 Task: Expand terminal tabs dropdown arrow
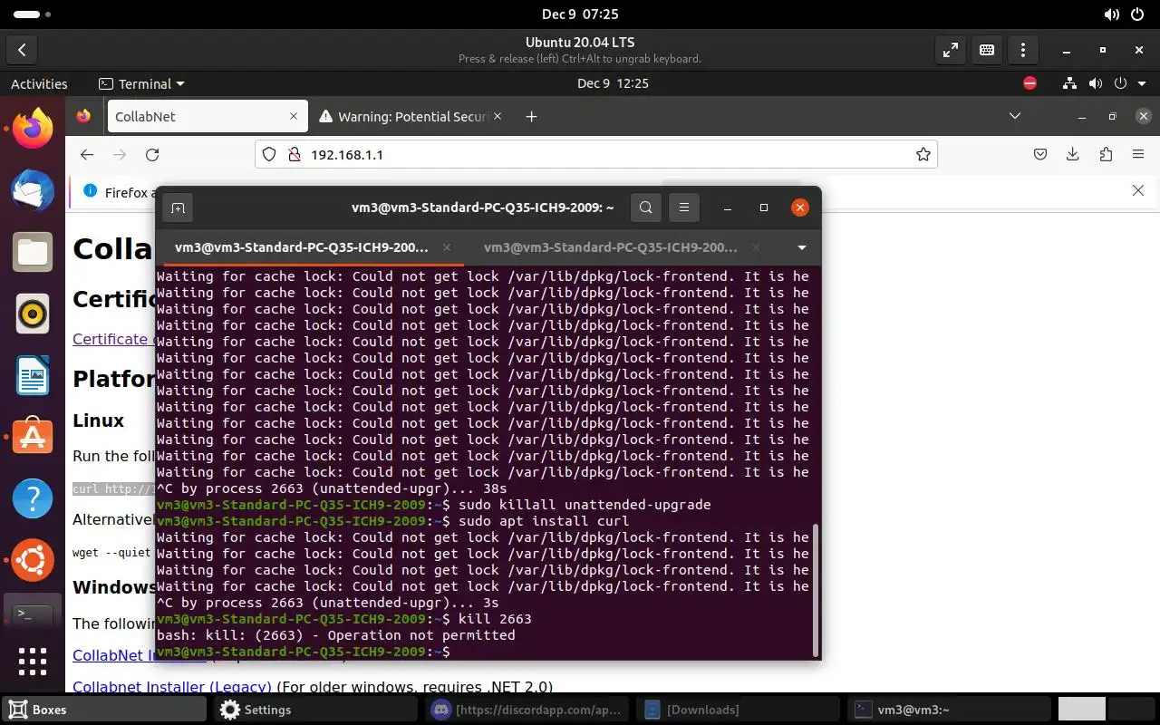(x=802, y=247)
